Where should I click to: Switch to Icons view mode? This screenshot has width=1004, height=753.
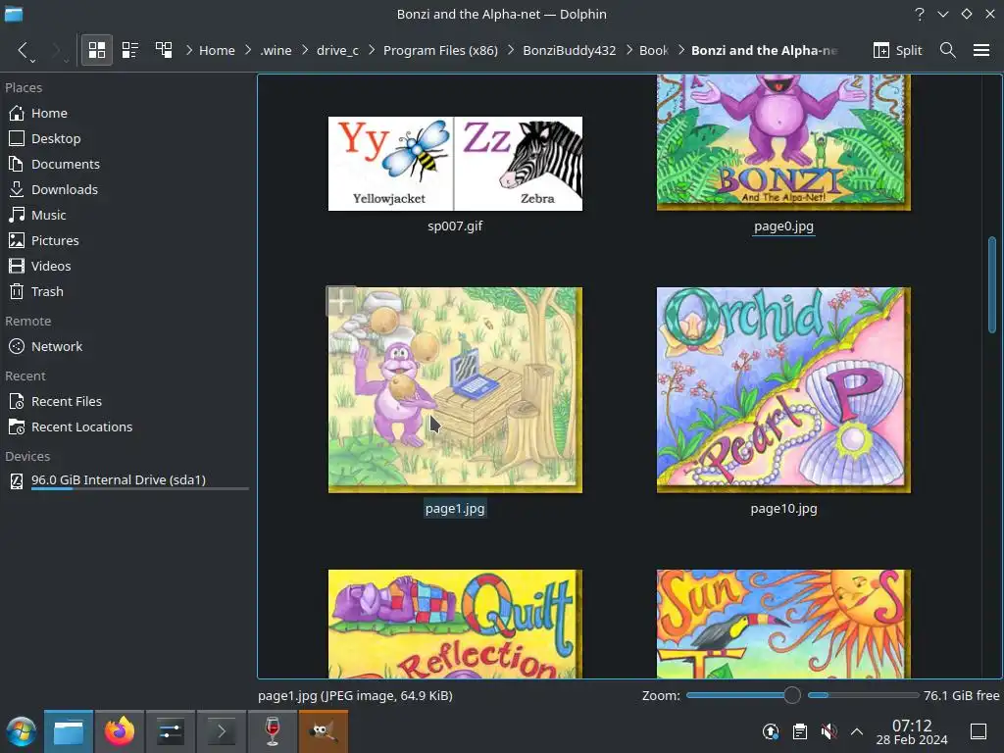point(97,50)
